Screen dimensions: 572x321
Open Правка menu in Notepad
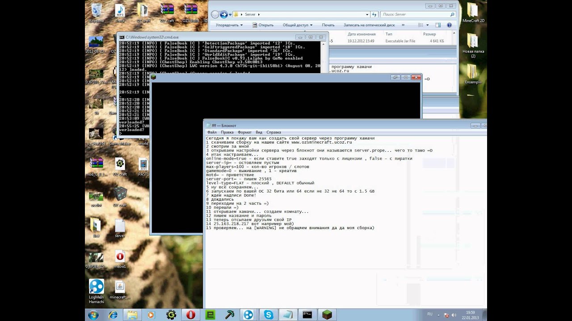pyautogui.click(x=227, y=132)
